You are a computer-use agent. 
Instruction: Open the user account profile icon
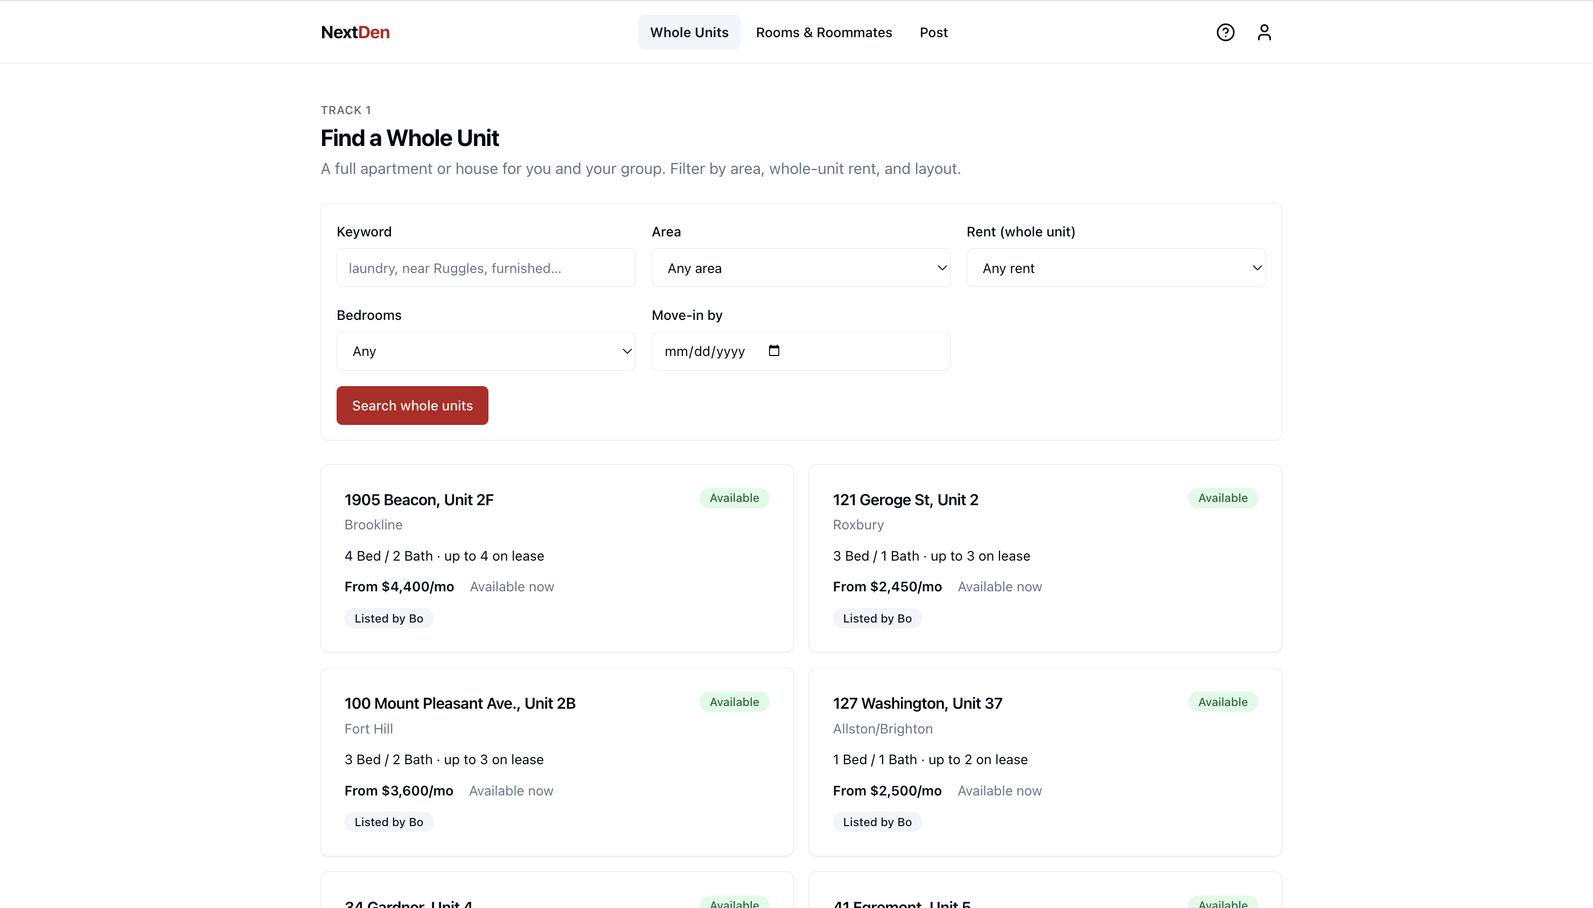(x=1264, y=32)
